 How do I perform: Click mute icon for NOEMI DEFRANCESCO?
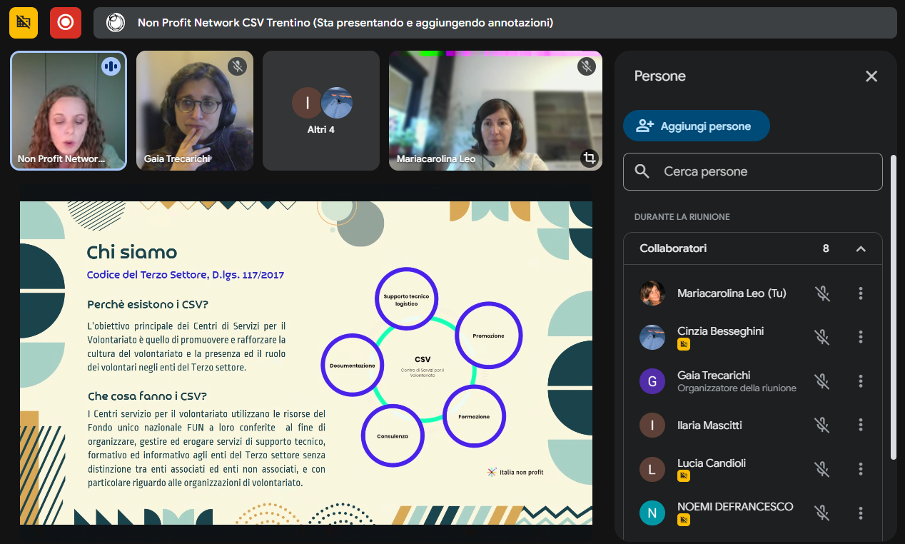tap(822, 513)
